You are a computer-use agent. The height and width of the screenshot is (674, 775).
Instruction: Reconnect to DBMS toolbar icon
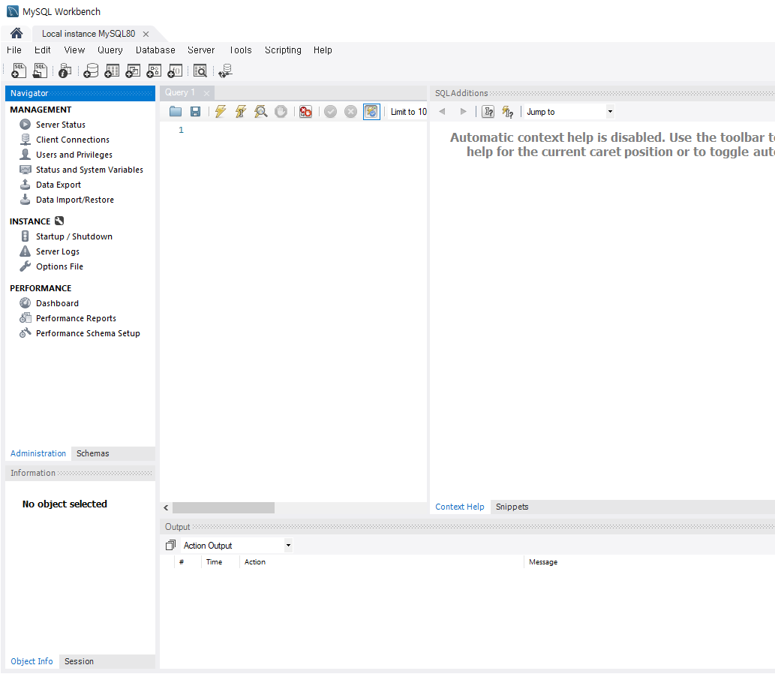[x=226, y=71]
